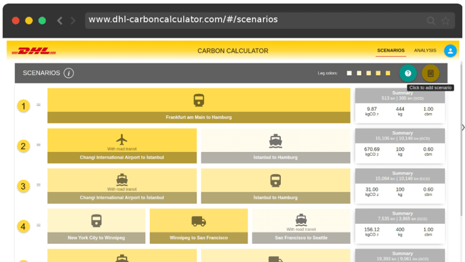Pick the second leg color swatch
This screenshot has width=465, height=262.
pos(359,73)
